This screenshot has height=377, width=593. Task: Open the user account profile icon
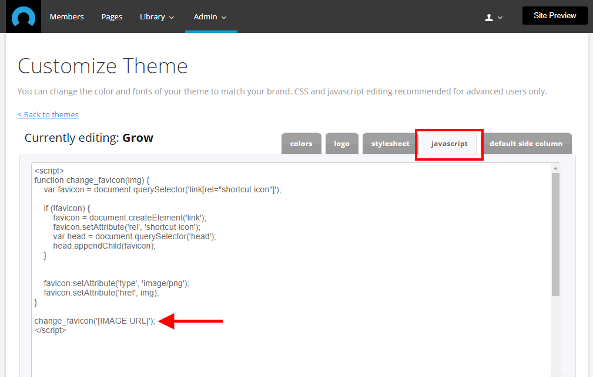click(489, 18)
